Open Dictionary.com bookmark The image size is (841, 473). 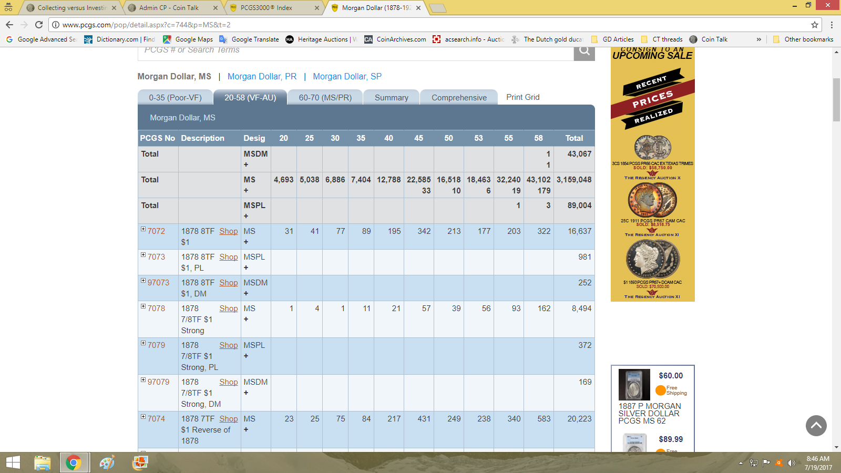[x=120, y=39]
